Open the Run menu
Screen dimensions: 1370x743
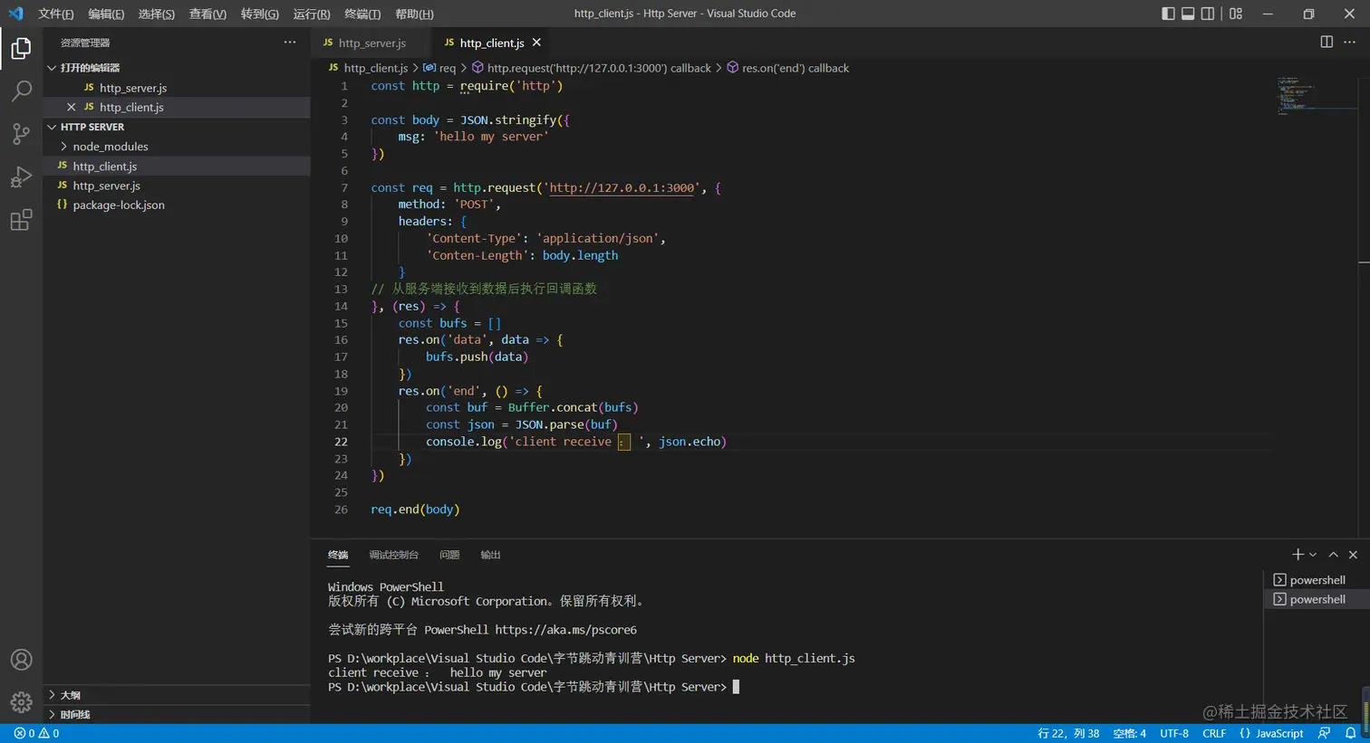click(312, 14)
